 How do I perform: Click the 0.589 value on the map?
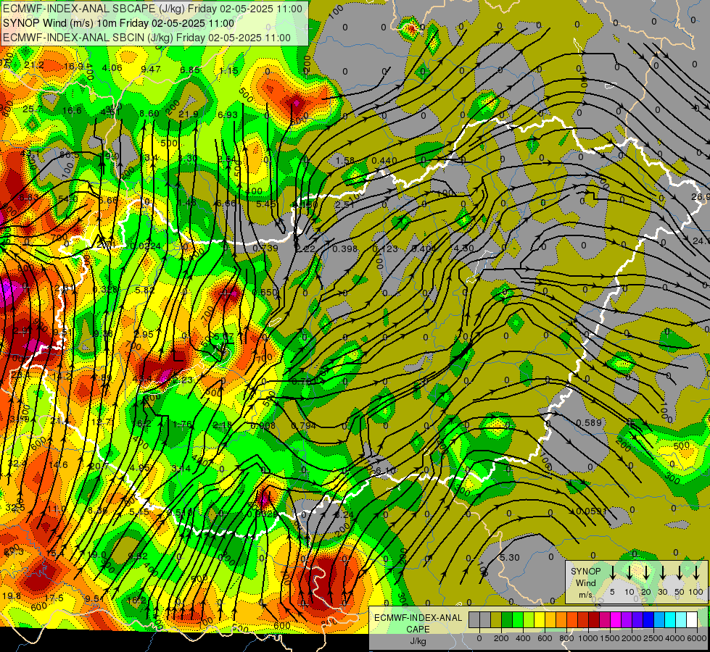pos(589,422)
